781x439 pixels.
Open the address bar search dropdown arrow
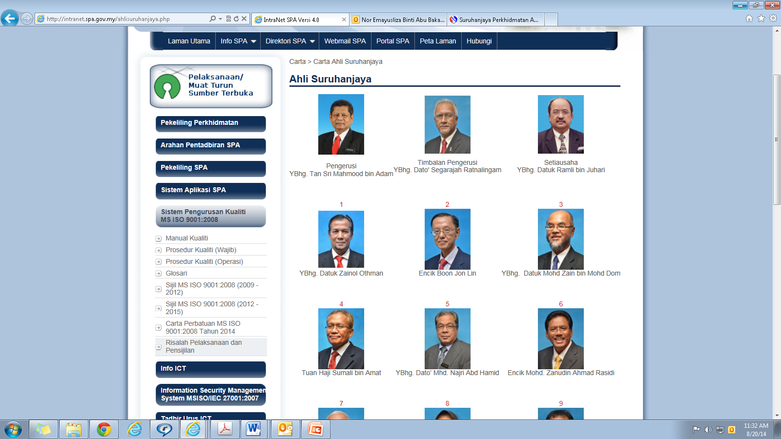pos(220,19)
